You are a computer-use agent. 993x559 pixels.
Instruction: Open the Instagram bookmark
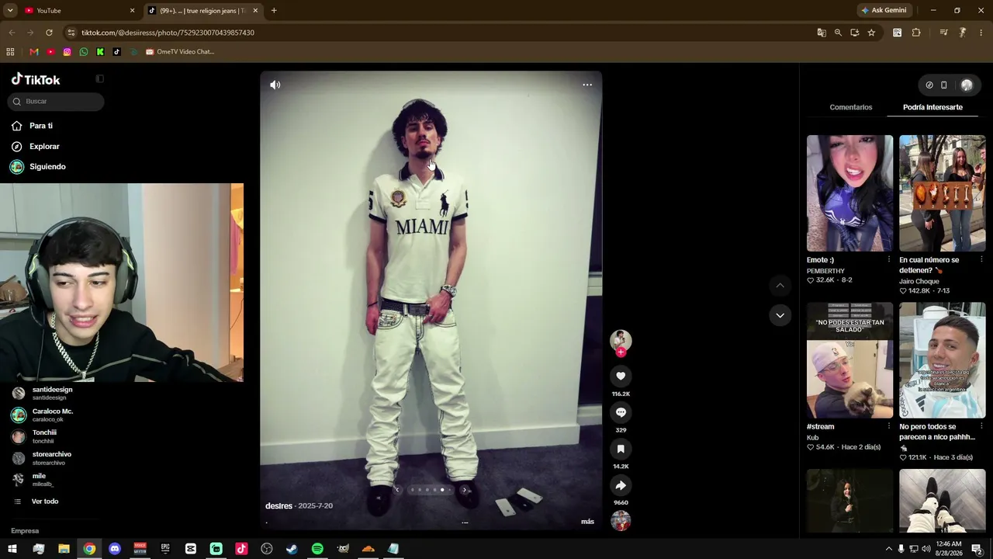pyautogui.click(x=67, y=52)
